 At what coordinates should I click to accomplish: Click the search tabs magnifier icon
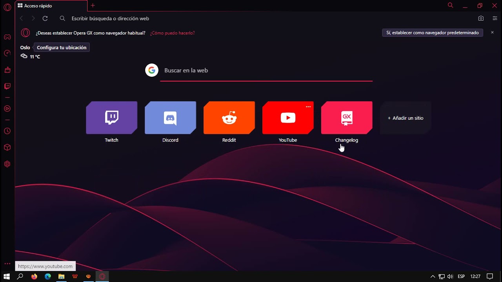(450, 5)
